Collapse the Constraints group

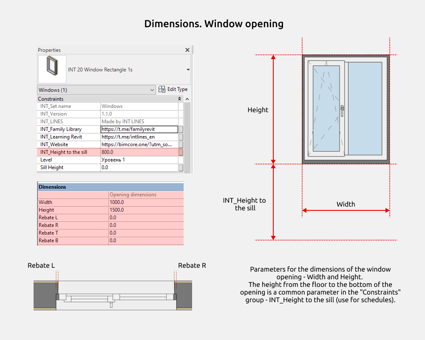pyautogui.click(x=179, y=99)
